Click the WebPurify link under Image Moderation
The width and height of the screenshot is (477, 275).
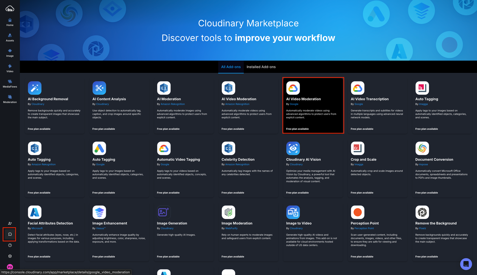[231, 228]
